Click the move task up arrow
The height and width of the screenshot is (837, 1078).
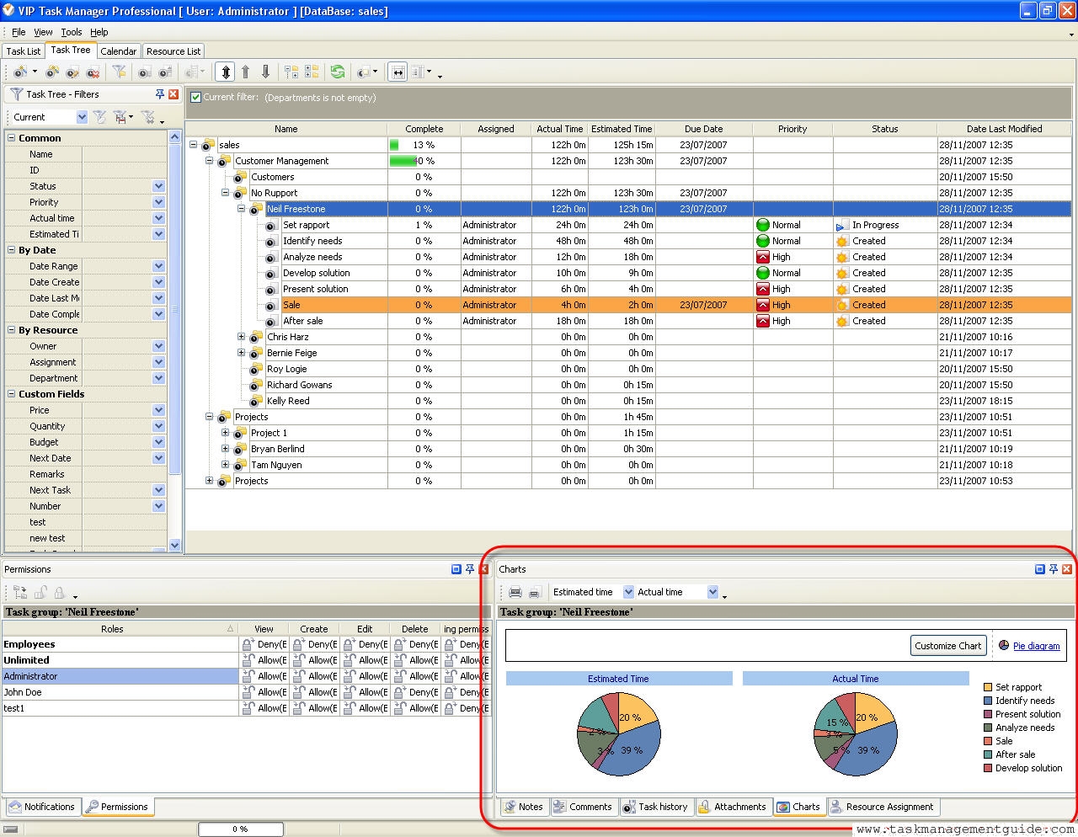(246, 72)
